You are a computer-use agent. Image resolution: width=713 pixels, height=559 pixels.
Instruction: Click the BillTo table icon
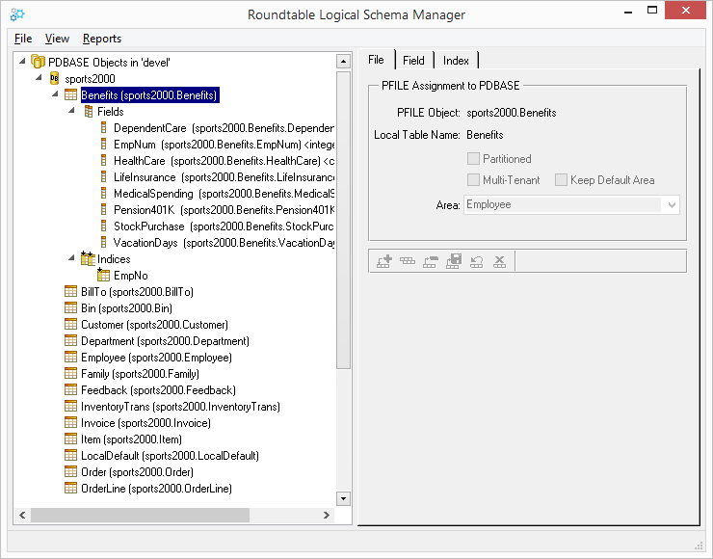pyautogui.click(x=70, y=291)
